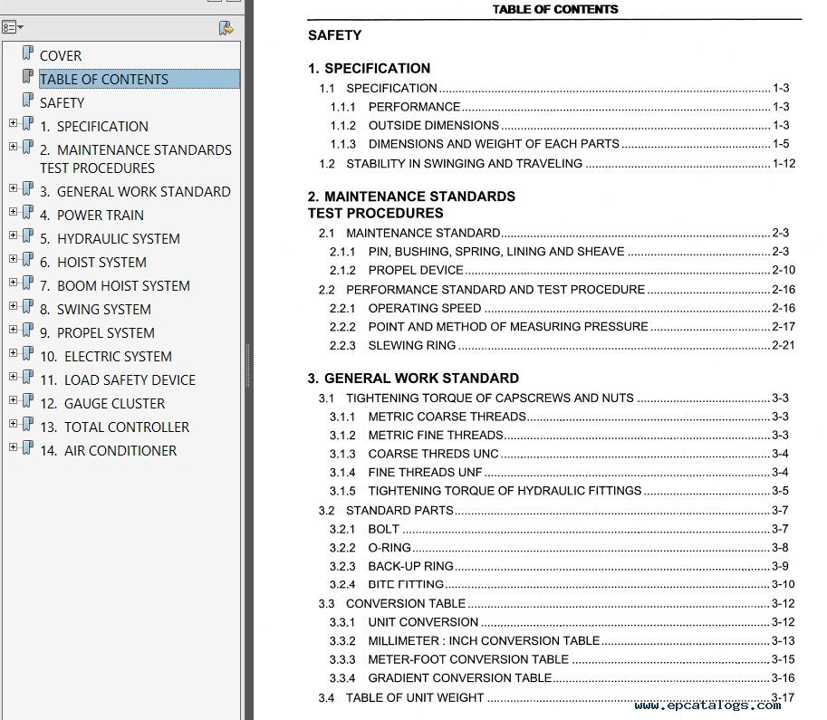Click the 1.1.1 PERFORMANCE entry
The width and height of the screenshot is (827, 720).
tap(560, 107)
